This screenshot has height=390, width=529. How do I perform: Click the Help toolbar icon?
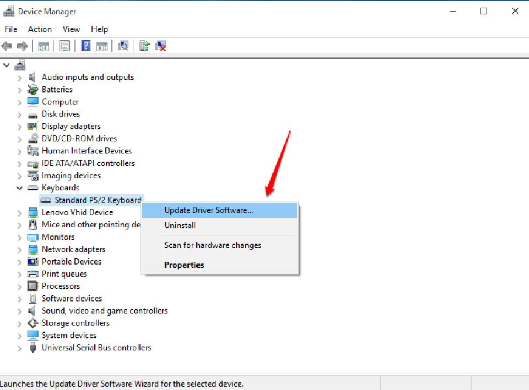[85, 46]
